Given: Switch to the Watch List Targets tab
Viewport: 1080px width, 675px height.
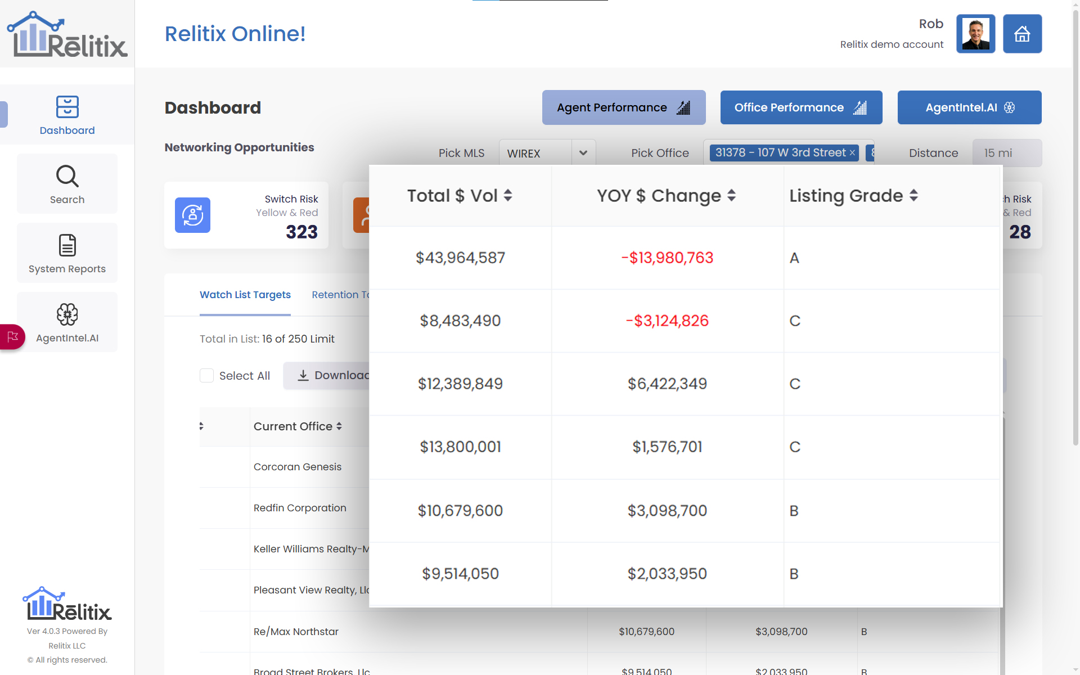Looking at the screenshot, I should coord(245,295).
